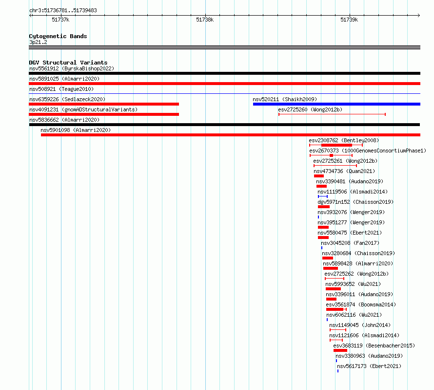
Task: Click the DGV Structural Variants track title
Action: [68, 63]
